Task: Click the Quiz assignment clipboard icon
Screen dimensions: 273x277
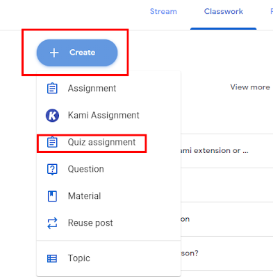Action: (x=52, y=142)
